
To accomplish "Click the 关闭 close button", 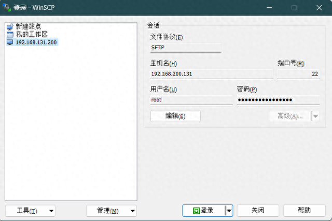I will point(258,211).
